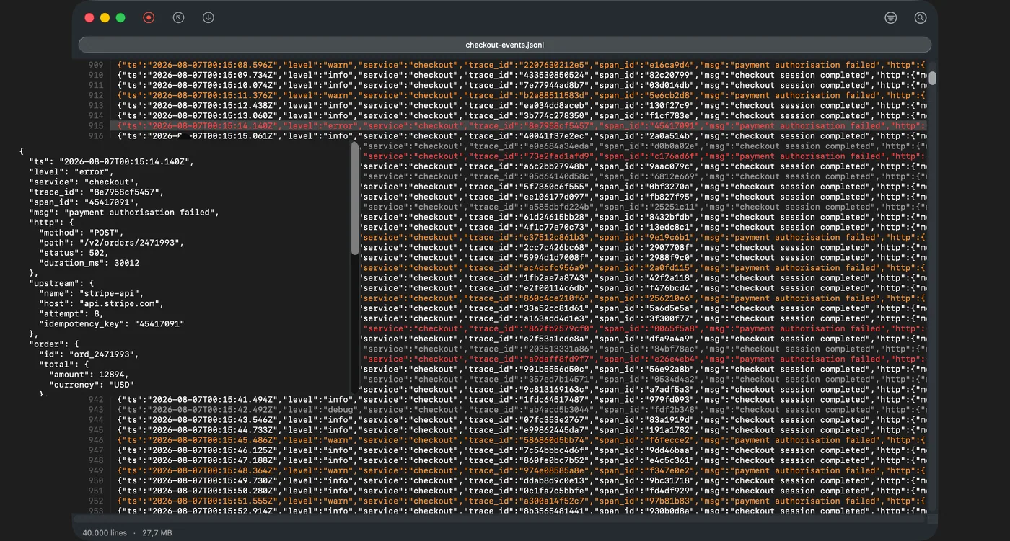
Task: Click the "27,7 MB" file size status
Action: 157,533
